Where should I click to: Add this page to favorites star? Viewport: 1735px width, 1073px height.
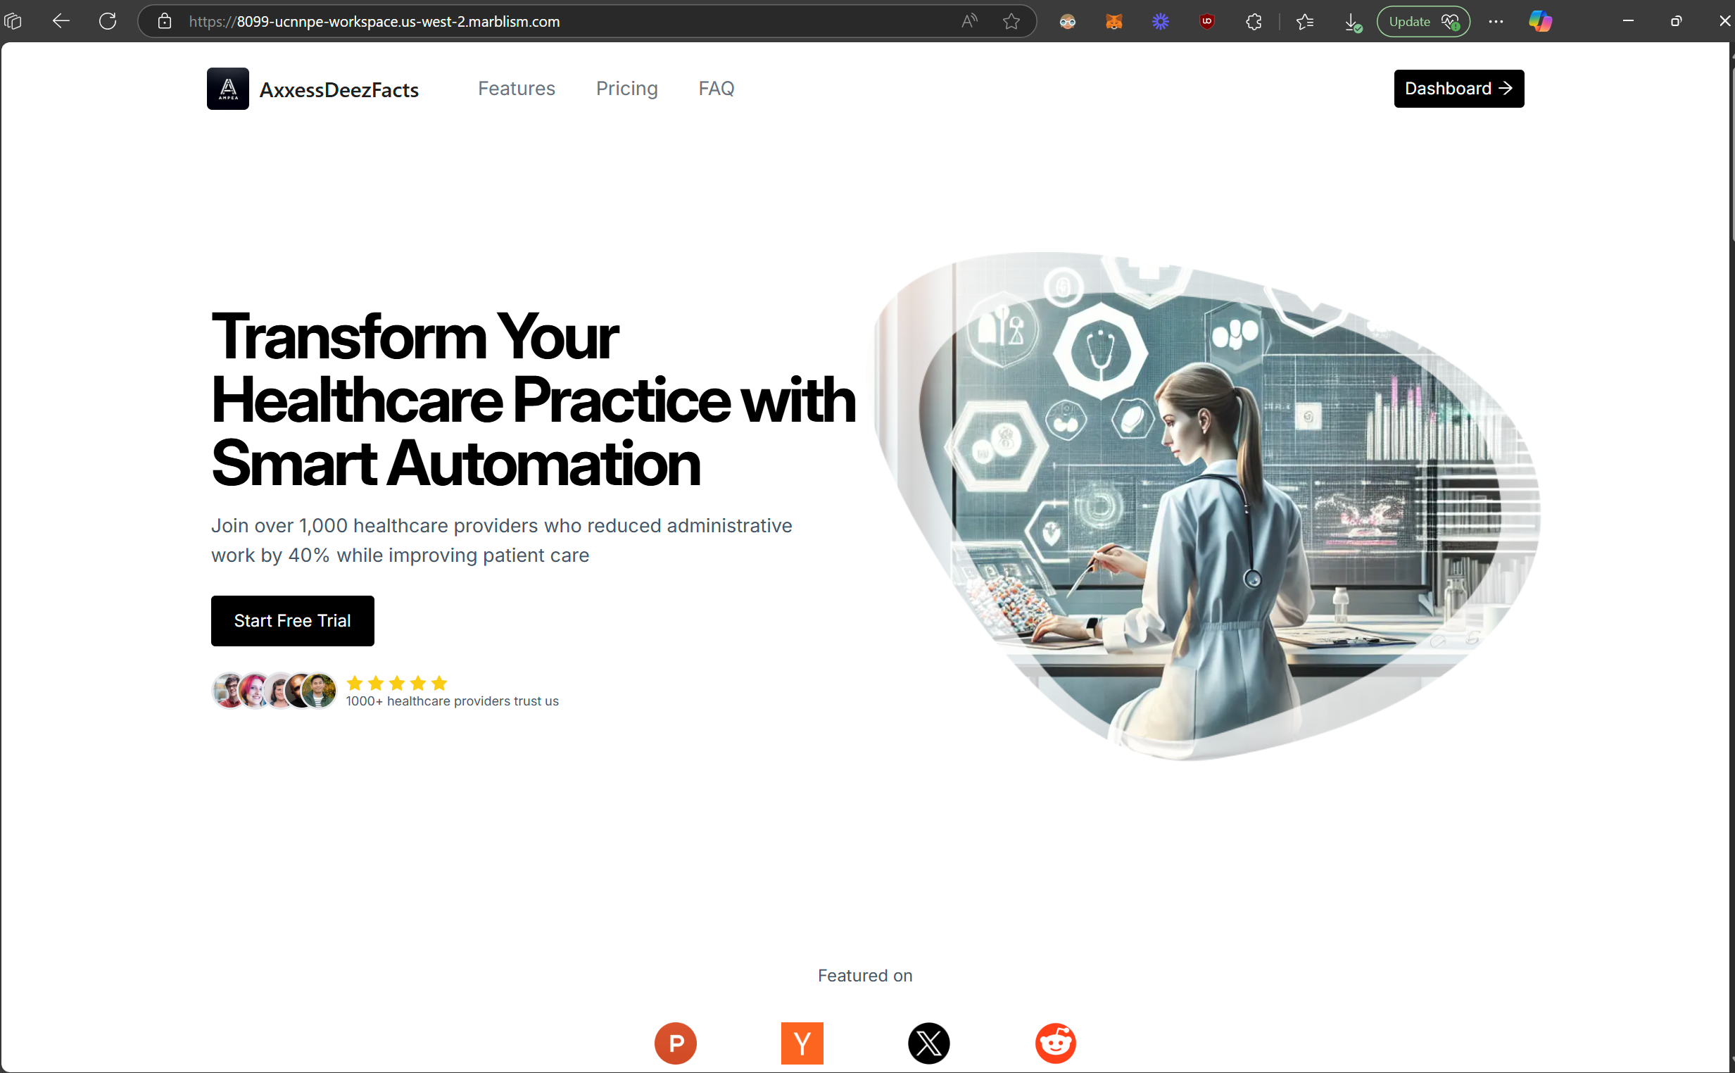(x=1011, y=21)
